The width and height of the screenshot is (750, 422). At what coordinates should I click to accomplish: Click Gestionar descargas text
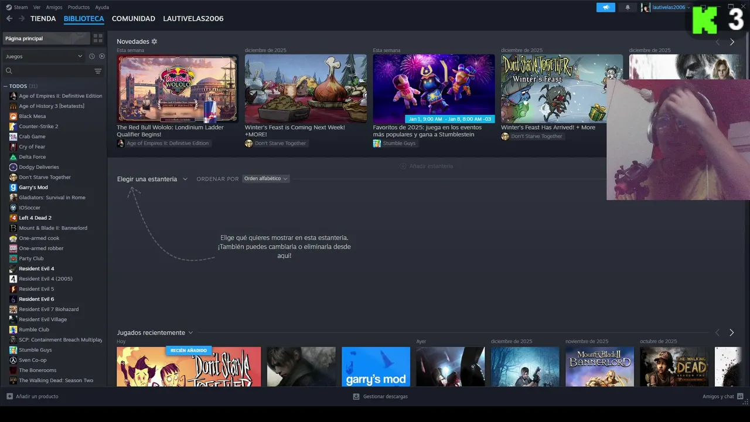[x=385, y=396]
